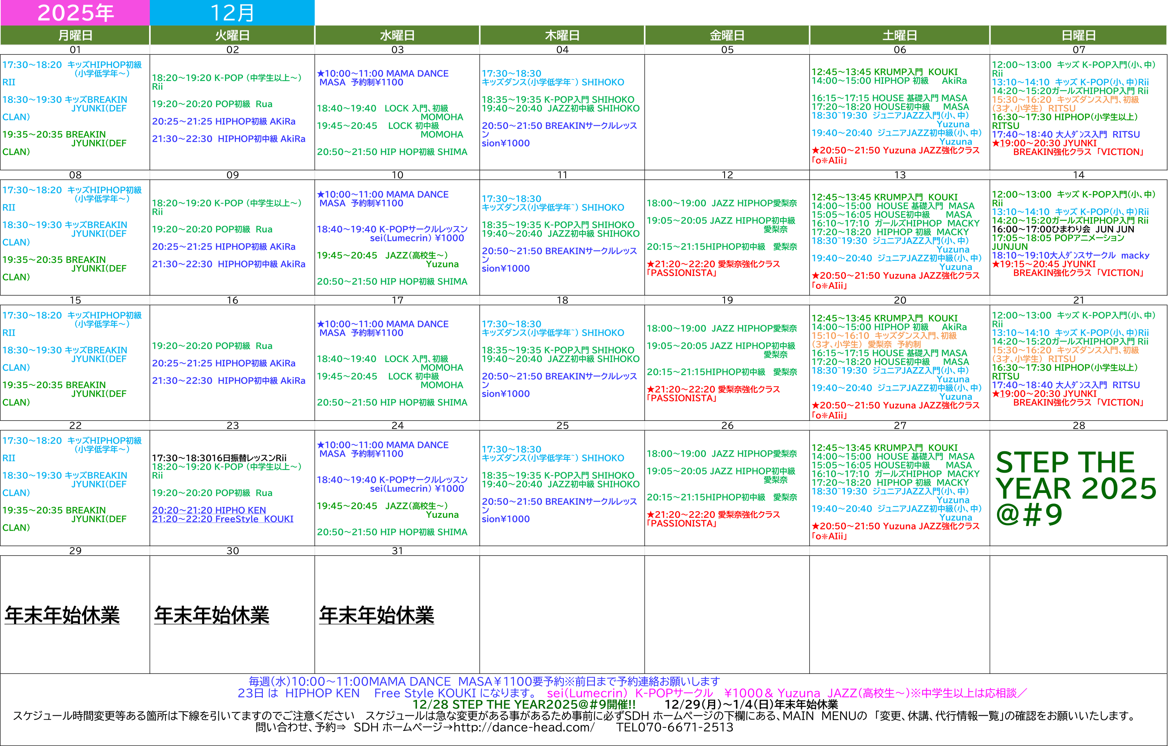Viewport: 1168px width, 746px height.
Task: Click underlined 20:20~21:20 HIPHO KEN entry
Action: pyautogui.click(x=209, y=510)
